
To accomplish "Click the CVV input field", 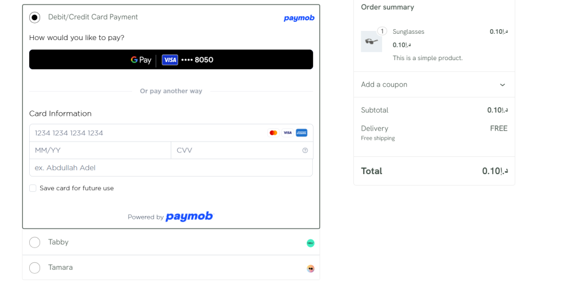I will click(235, 151).
